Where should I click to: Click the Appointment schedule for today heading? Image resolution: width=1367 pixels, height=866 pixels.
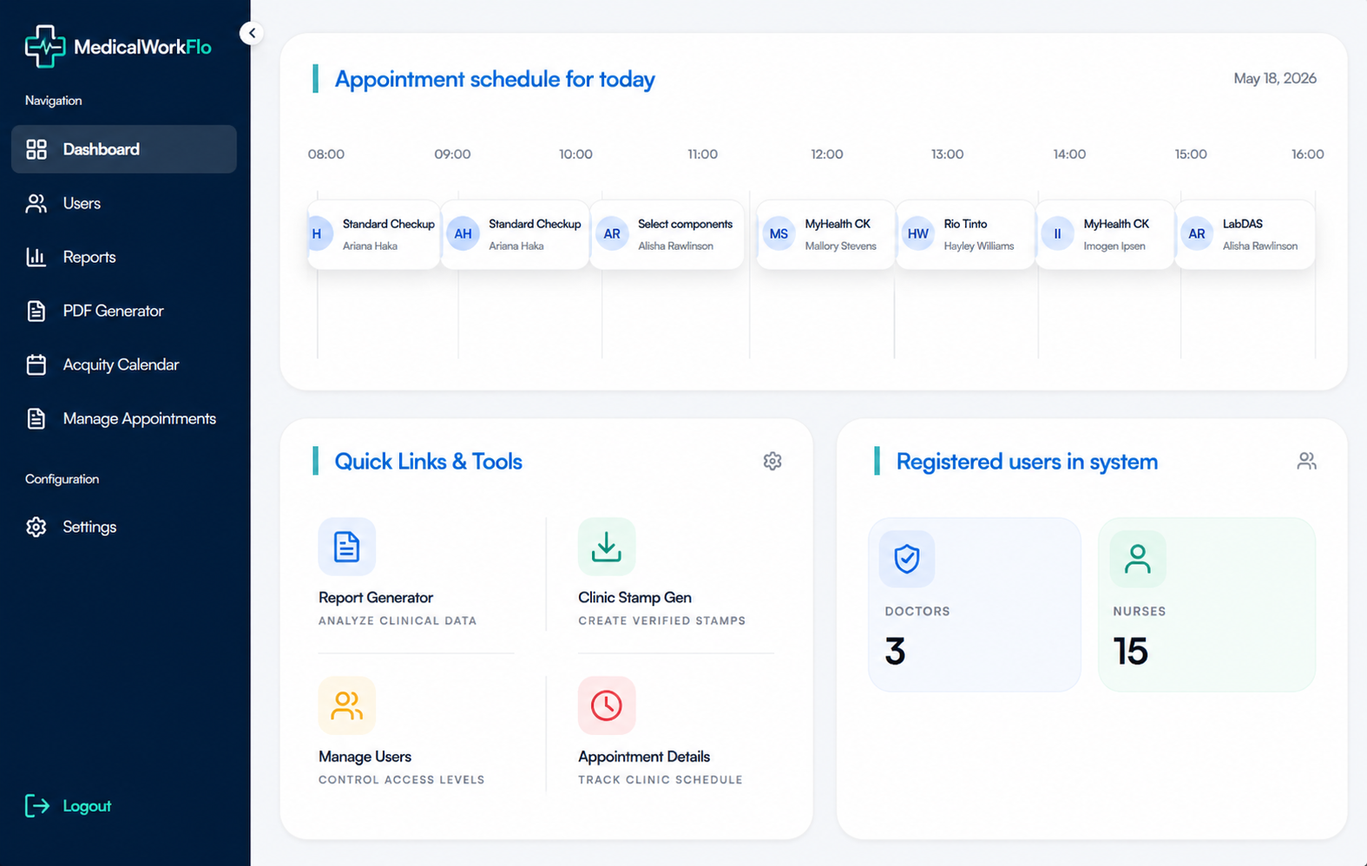point(495,79)
